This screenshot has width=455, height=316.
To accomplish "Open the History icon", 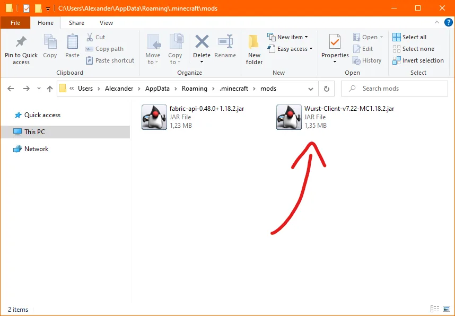I will point(356,60).
